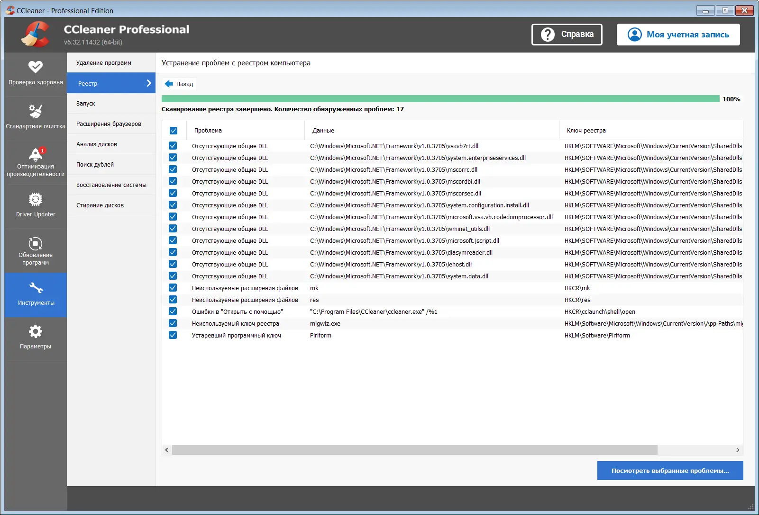This screenshot has width=759, height=515.
Task: Open the Проверка здоровья sidebar icon
Action: [x=36, y=67]
